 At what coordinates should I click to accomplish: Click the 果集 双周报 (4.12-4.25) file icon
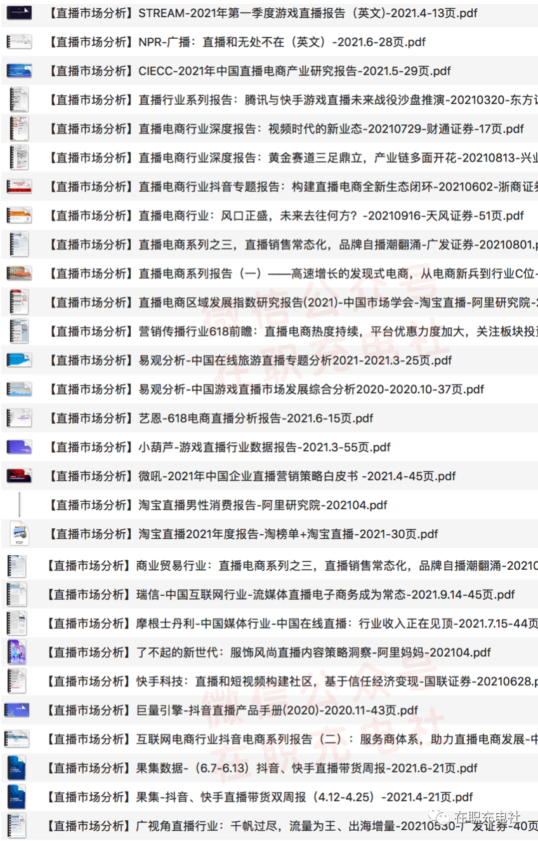click(16, 797)
